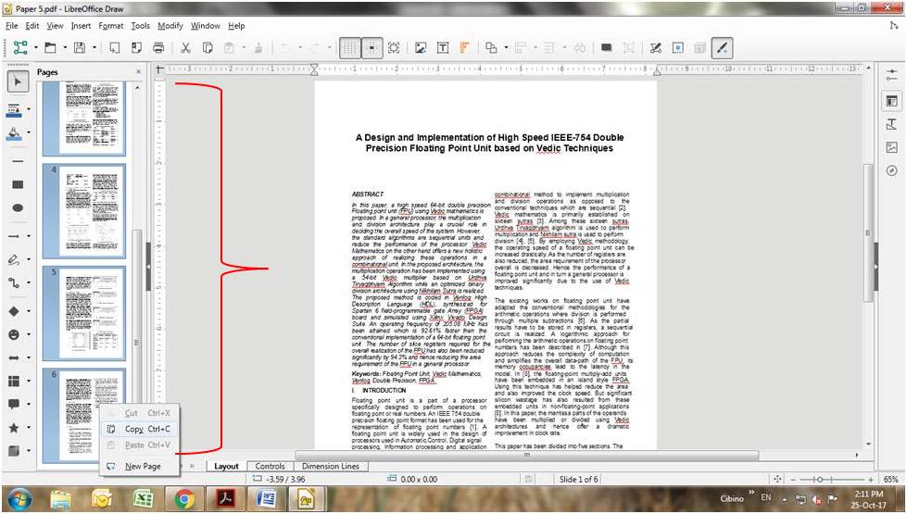Expand Connector dropdown arrow
907x514 pixels.
pos(29,283)
